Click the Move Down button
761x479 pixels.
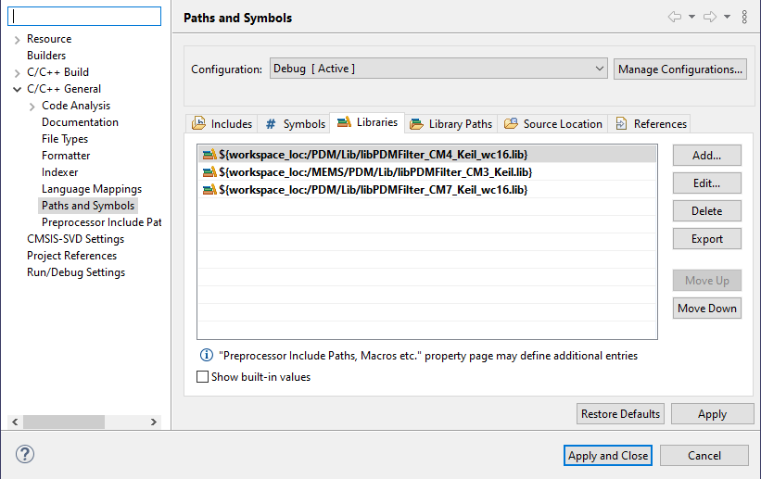point(706,309)
